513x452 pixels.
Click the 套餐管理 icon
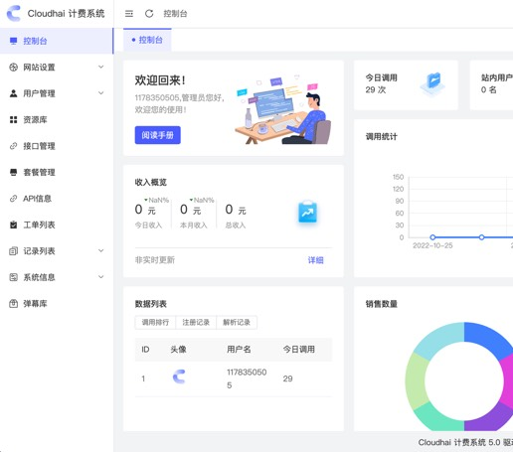point(13,172)
